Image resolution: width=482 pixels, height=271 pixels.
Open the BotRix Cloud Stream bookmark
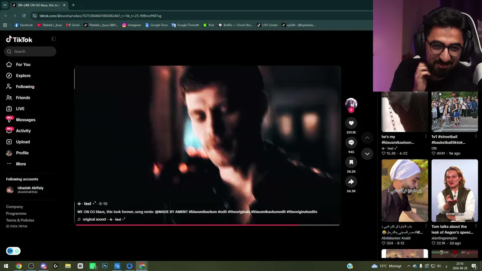pos(236,25)
